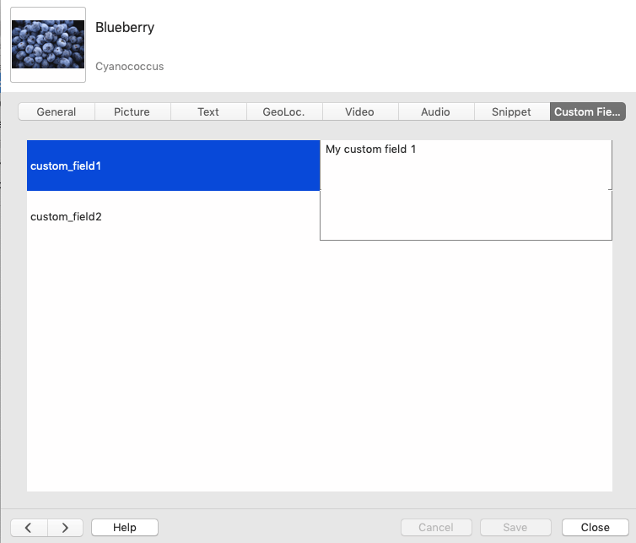The width and height of the screenshot is (636, 543).
Task: Switch to the Audio tab
Action: click(435, 111)
